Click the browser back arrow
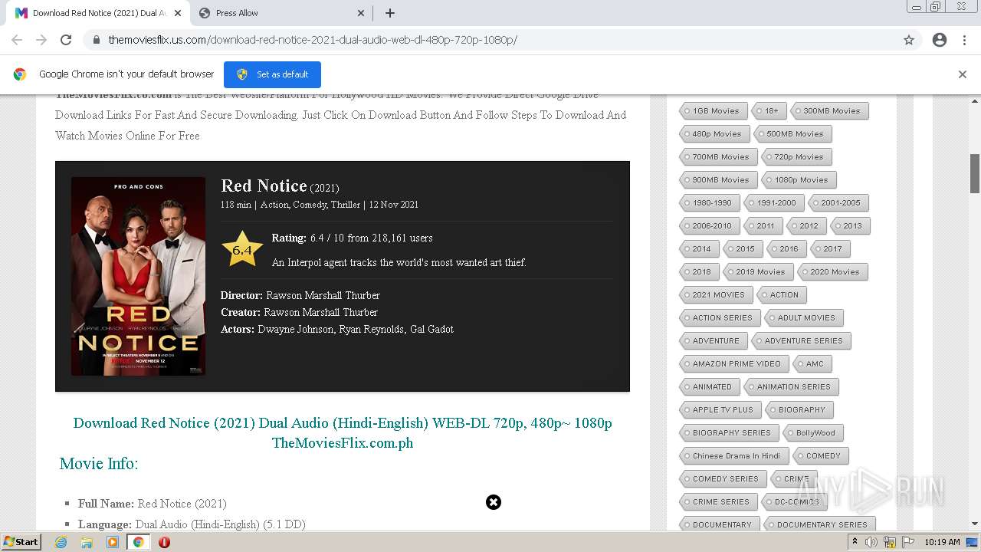This screenshot has height=552, width=981. pos(17,40)
